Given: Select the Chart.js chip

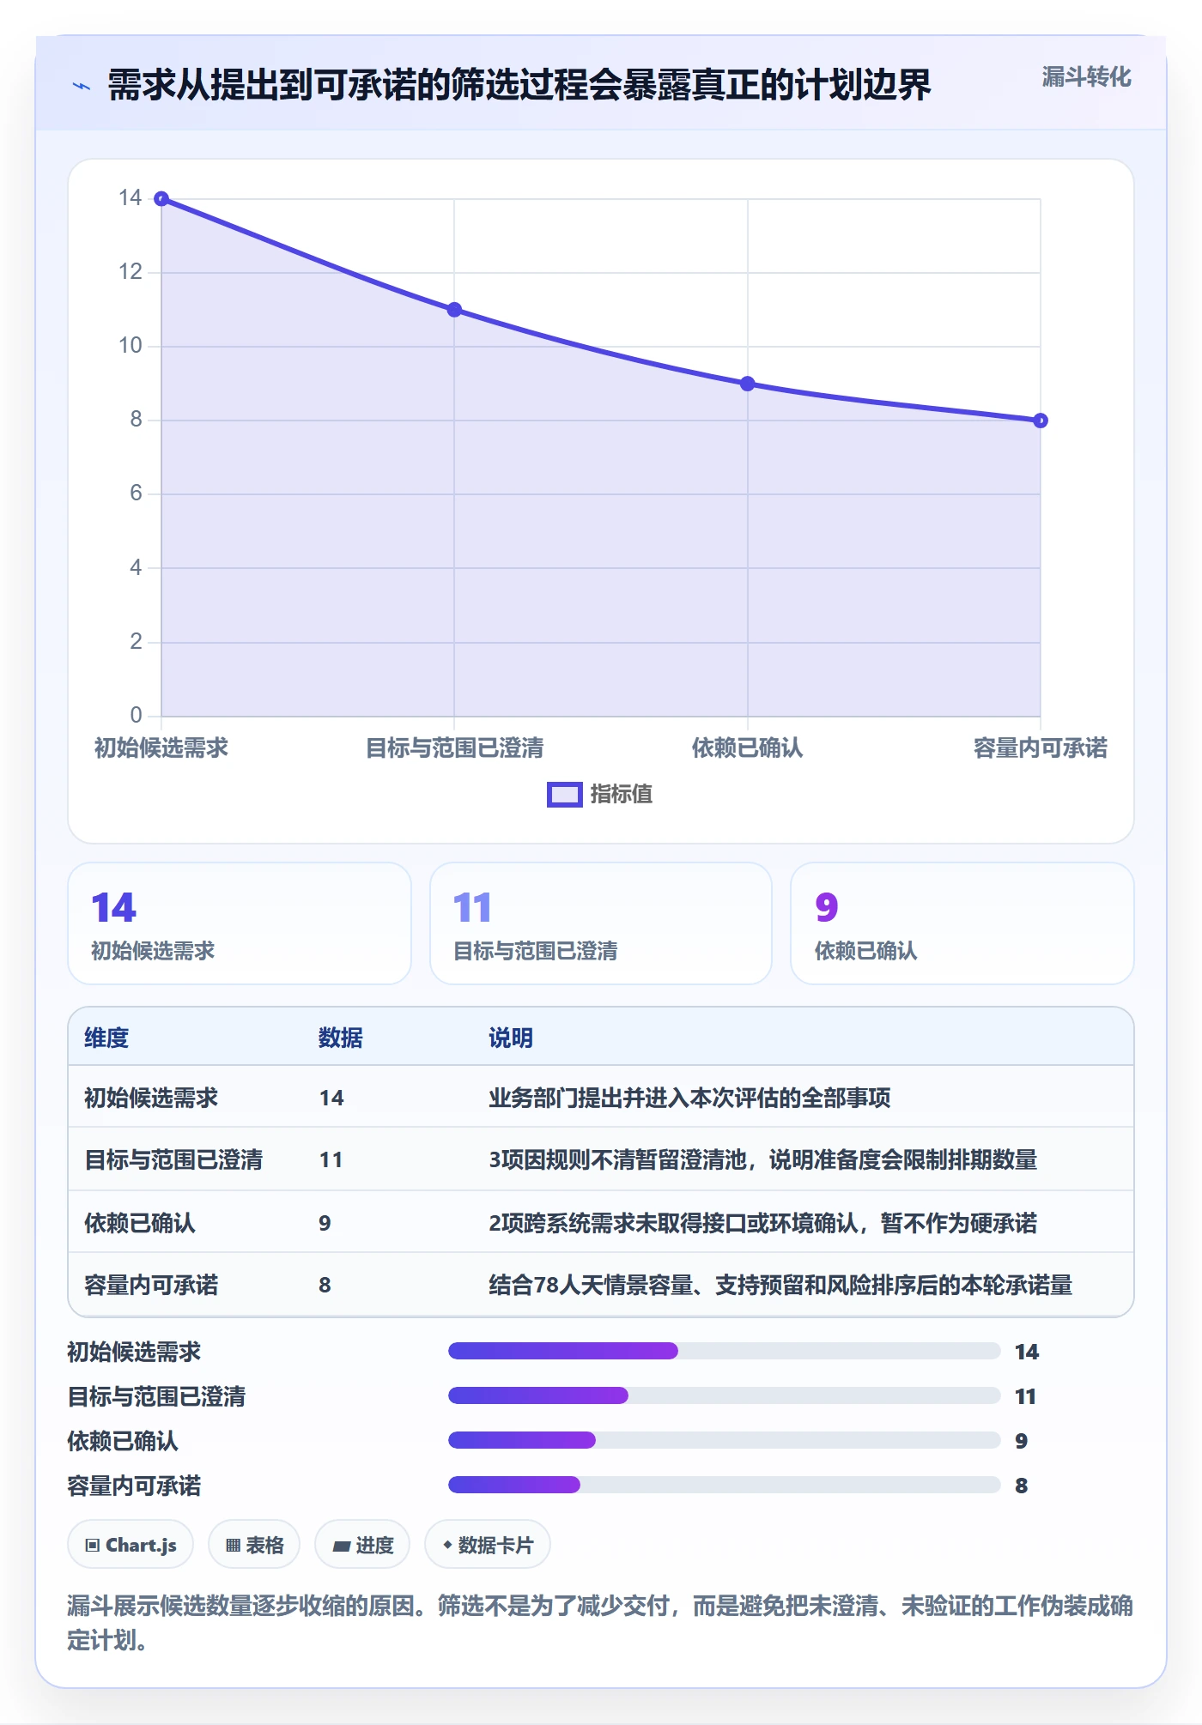Looking at the screenshot, I should click(131, 1545).
